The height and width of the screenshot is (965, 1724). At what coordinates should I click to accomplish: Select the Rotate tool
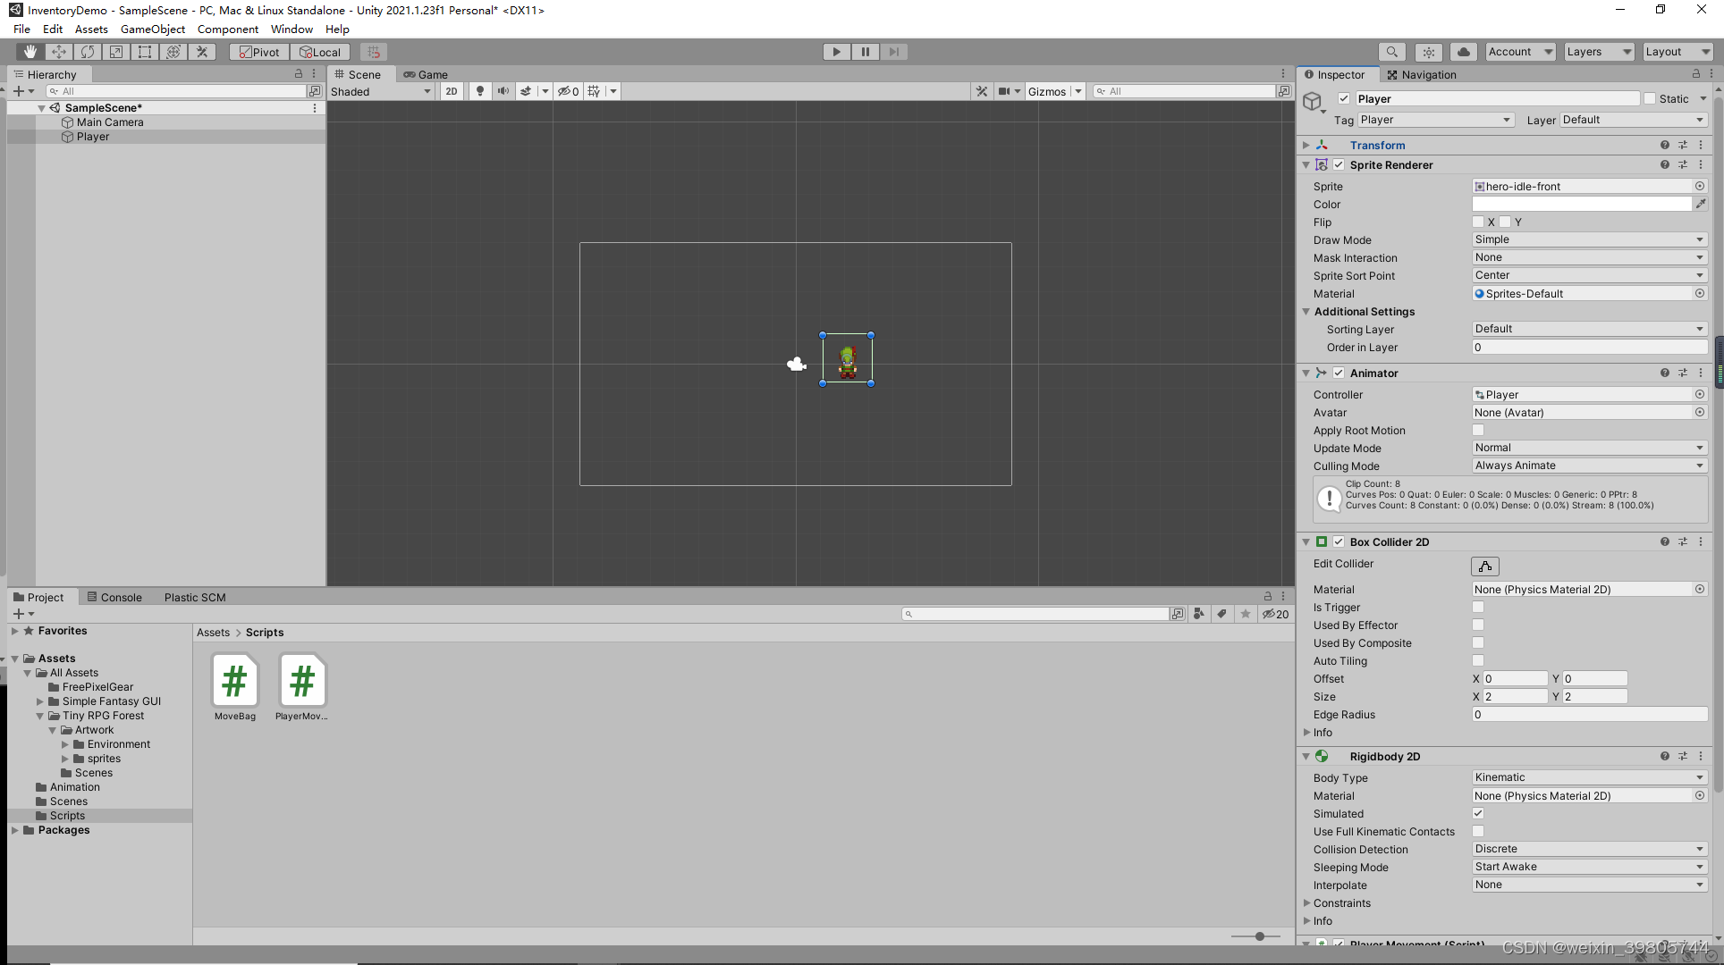click(88, 52)
